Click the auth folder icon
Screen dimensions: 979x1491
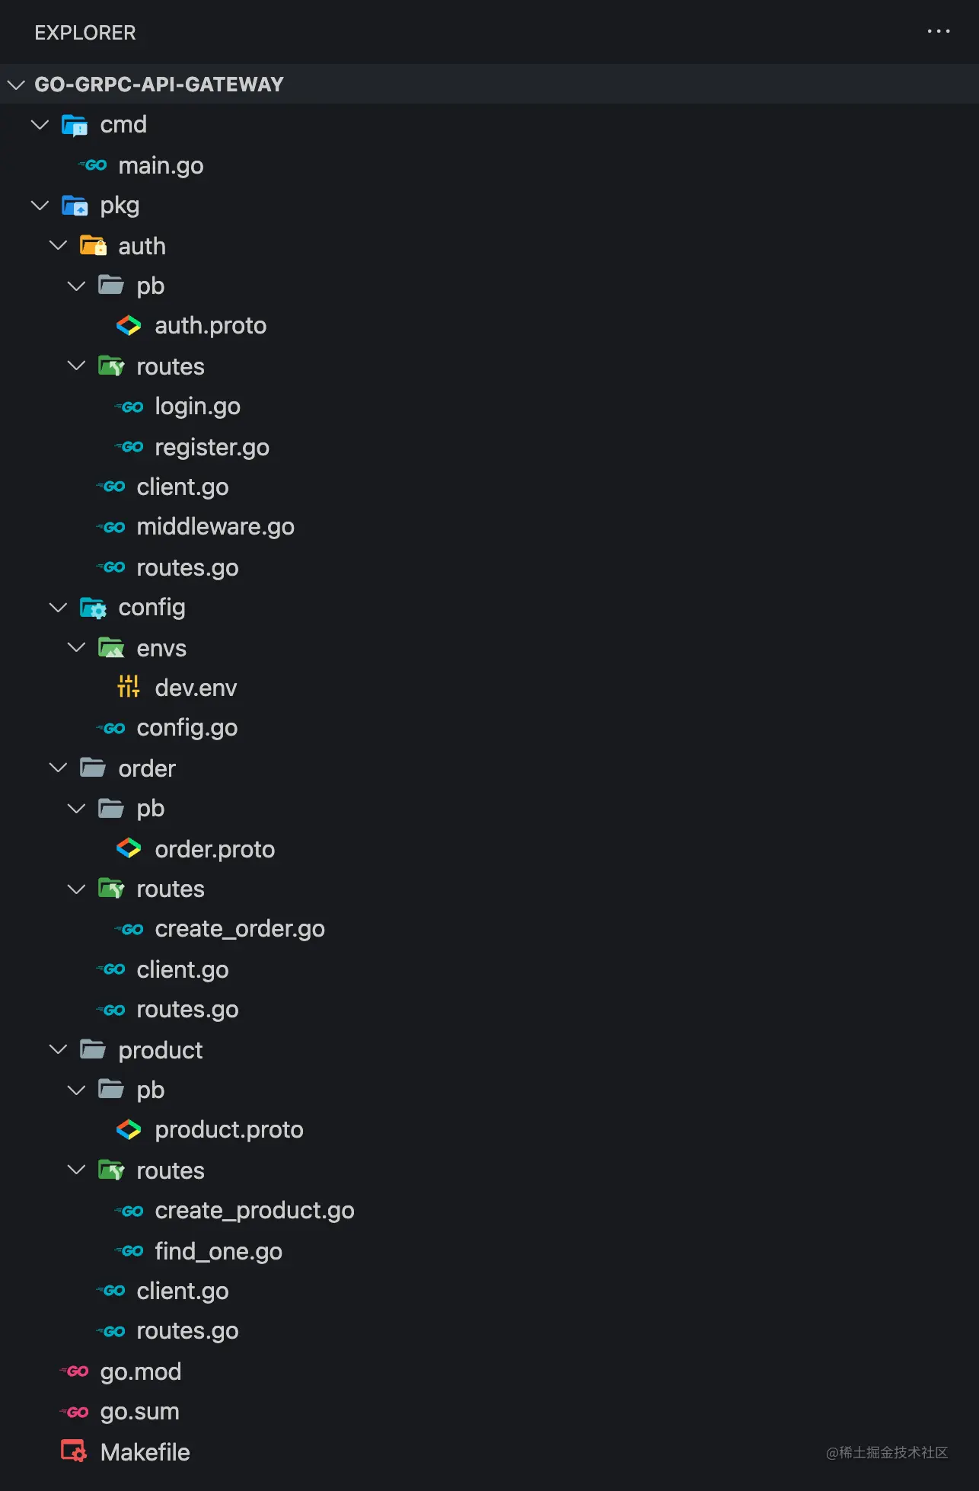(92, 245)
